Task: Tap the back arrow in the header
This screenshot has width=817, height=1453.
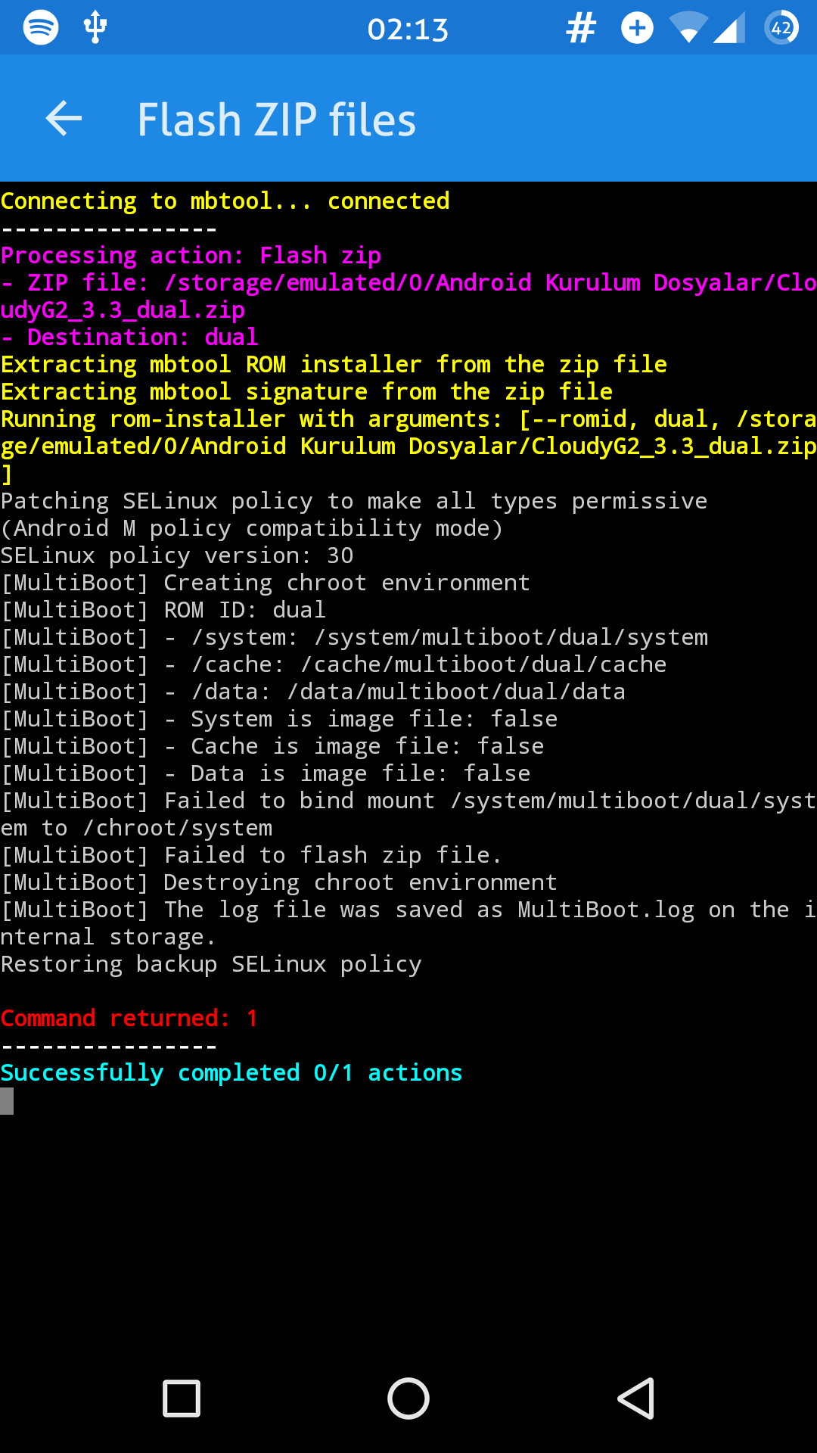Action: tap(64, 119)
